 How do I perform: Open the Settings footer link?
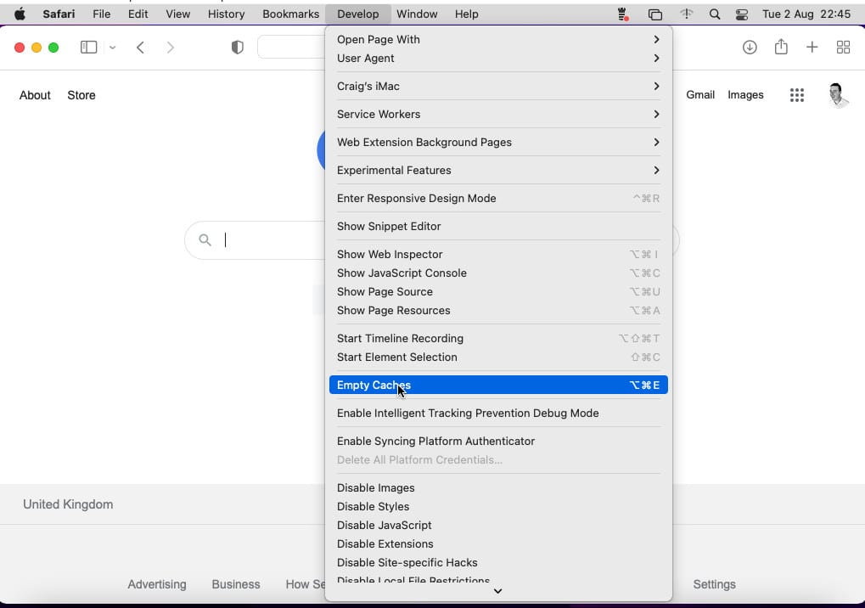(715, 584)
